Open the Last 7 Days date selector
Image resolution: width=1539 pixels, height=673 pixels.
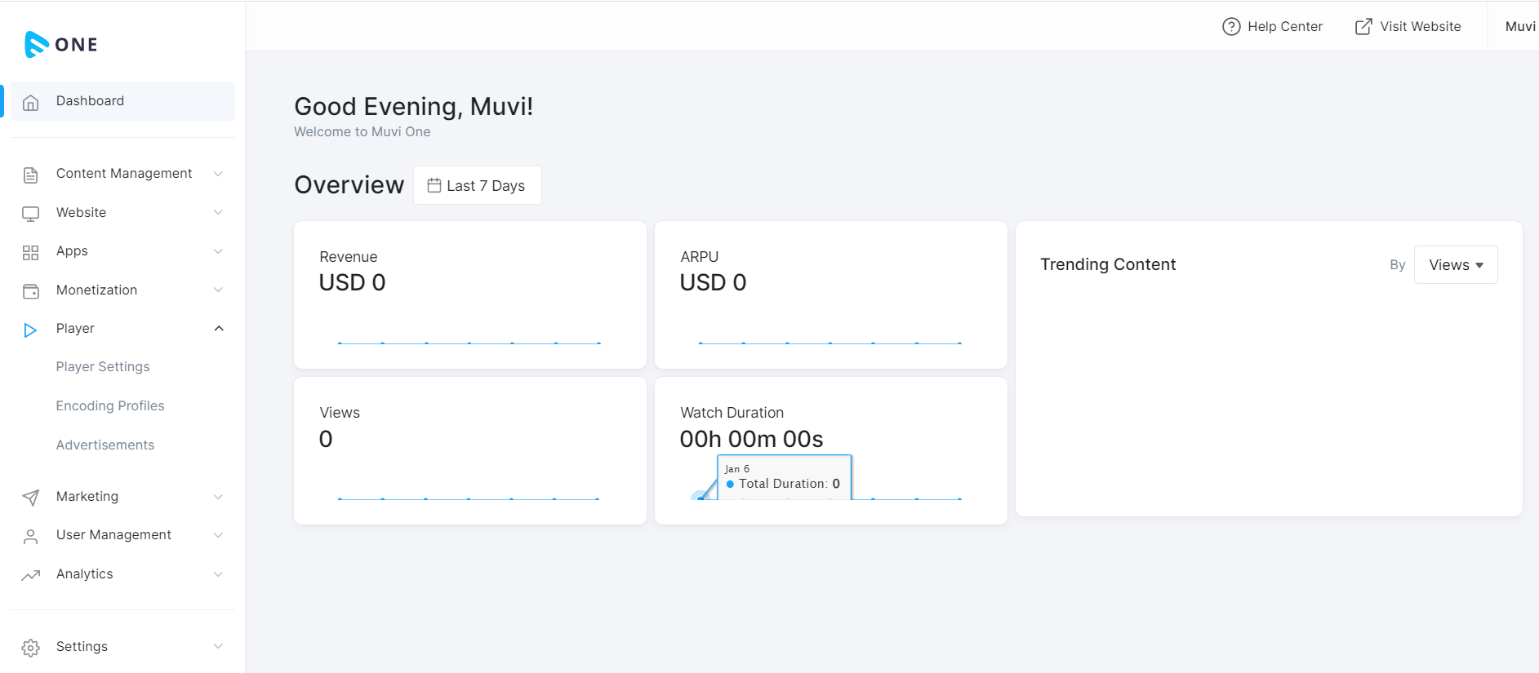[477, 185]
